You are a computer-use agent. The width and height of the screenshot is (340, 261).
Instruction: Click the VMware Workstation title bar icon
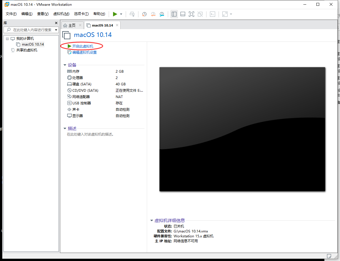click(x=7, y=4)
